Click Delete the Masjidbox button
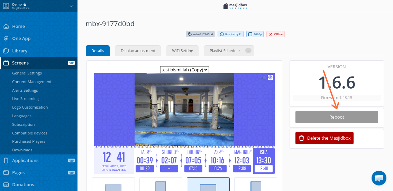Viewport: 393px width, 191px height. [x=325, y=138]
